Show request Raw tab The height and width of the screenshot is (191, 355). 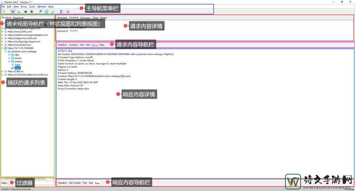[x=102, y=45]
